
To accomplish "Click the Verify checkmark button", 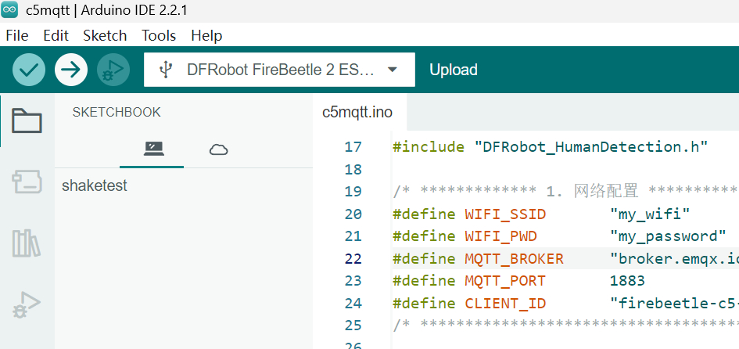I will 29,70.
